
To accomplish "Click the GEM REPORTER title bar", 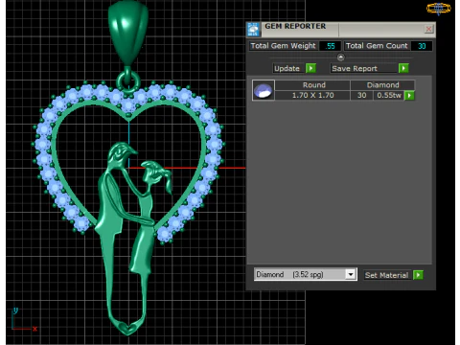I will coord(342,30).
